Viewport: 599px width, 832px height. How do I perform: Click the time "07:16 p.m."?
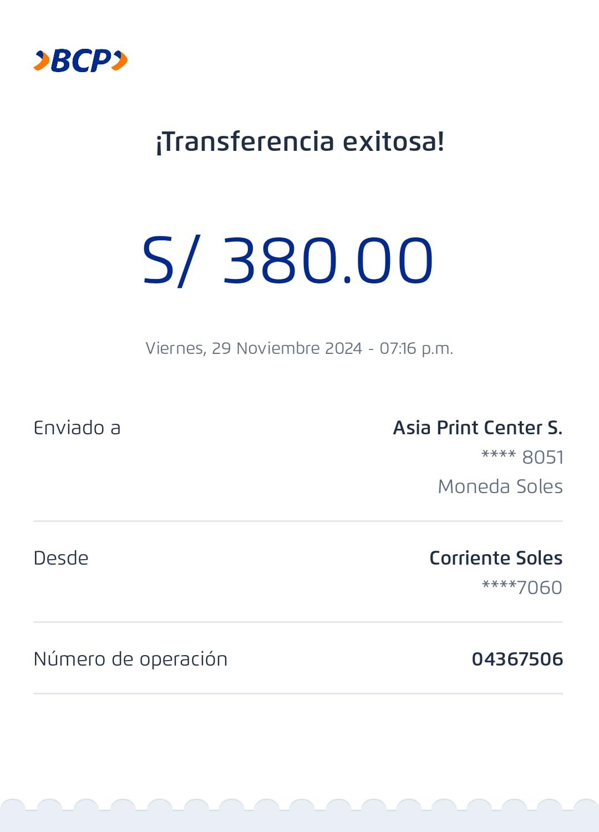coord(416,348)
